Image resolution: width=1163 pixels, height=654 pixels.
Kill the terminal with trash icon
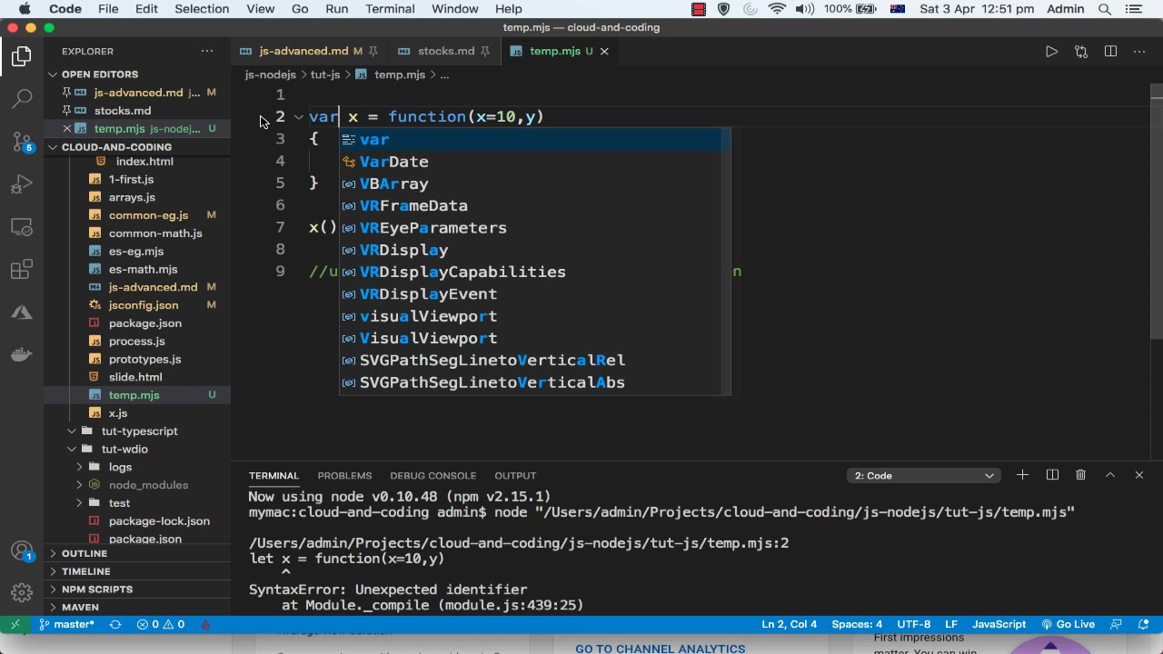coord(1080,475)
